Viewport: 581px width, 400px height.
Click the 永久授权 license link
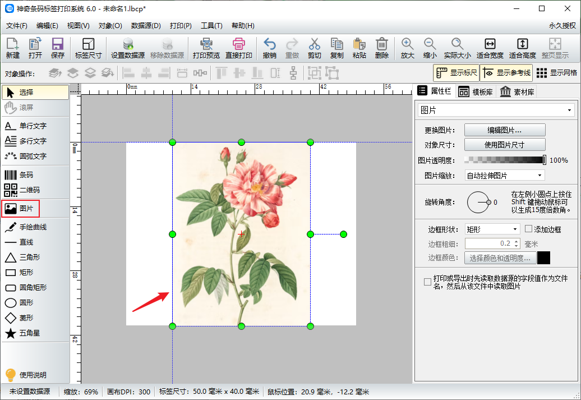click(x=562, y=26)
